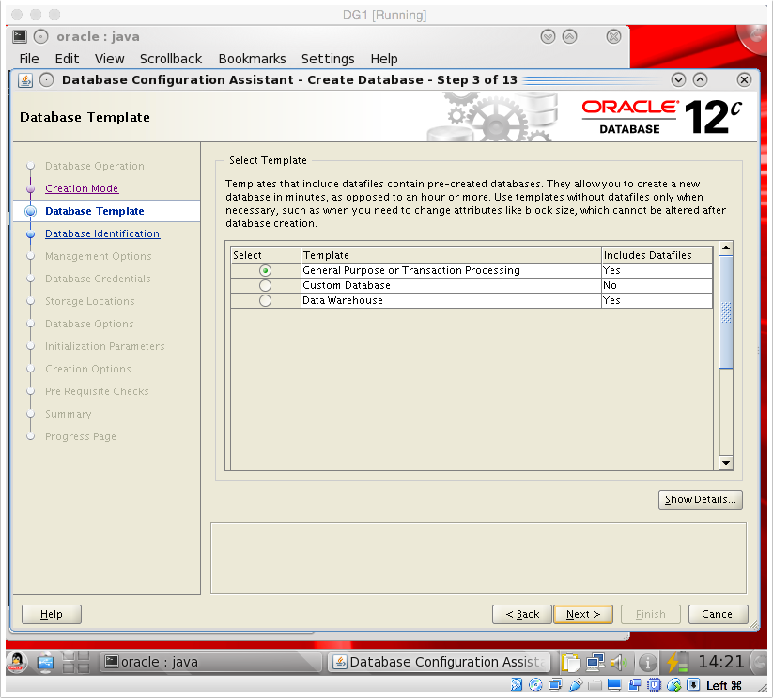Click VirtualBox display monitor icon

(615, 685)
